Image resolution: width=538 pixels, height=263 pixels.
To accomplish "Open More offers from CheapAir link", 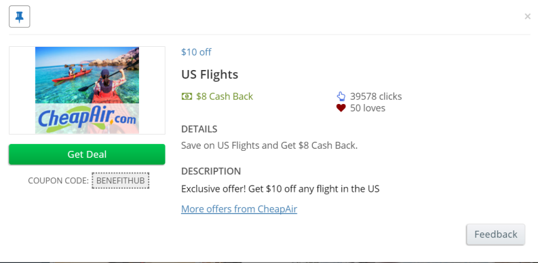I will click(239, 209).
